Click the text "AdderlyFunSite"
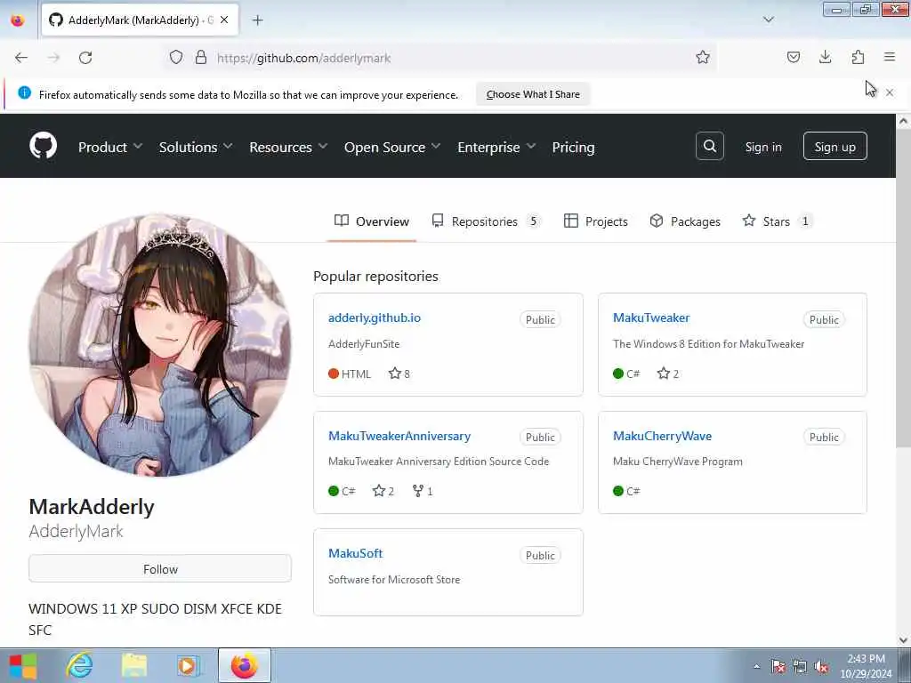The width and height of the screenshot is (911, 683). tap(364, 344)
